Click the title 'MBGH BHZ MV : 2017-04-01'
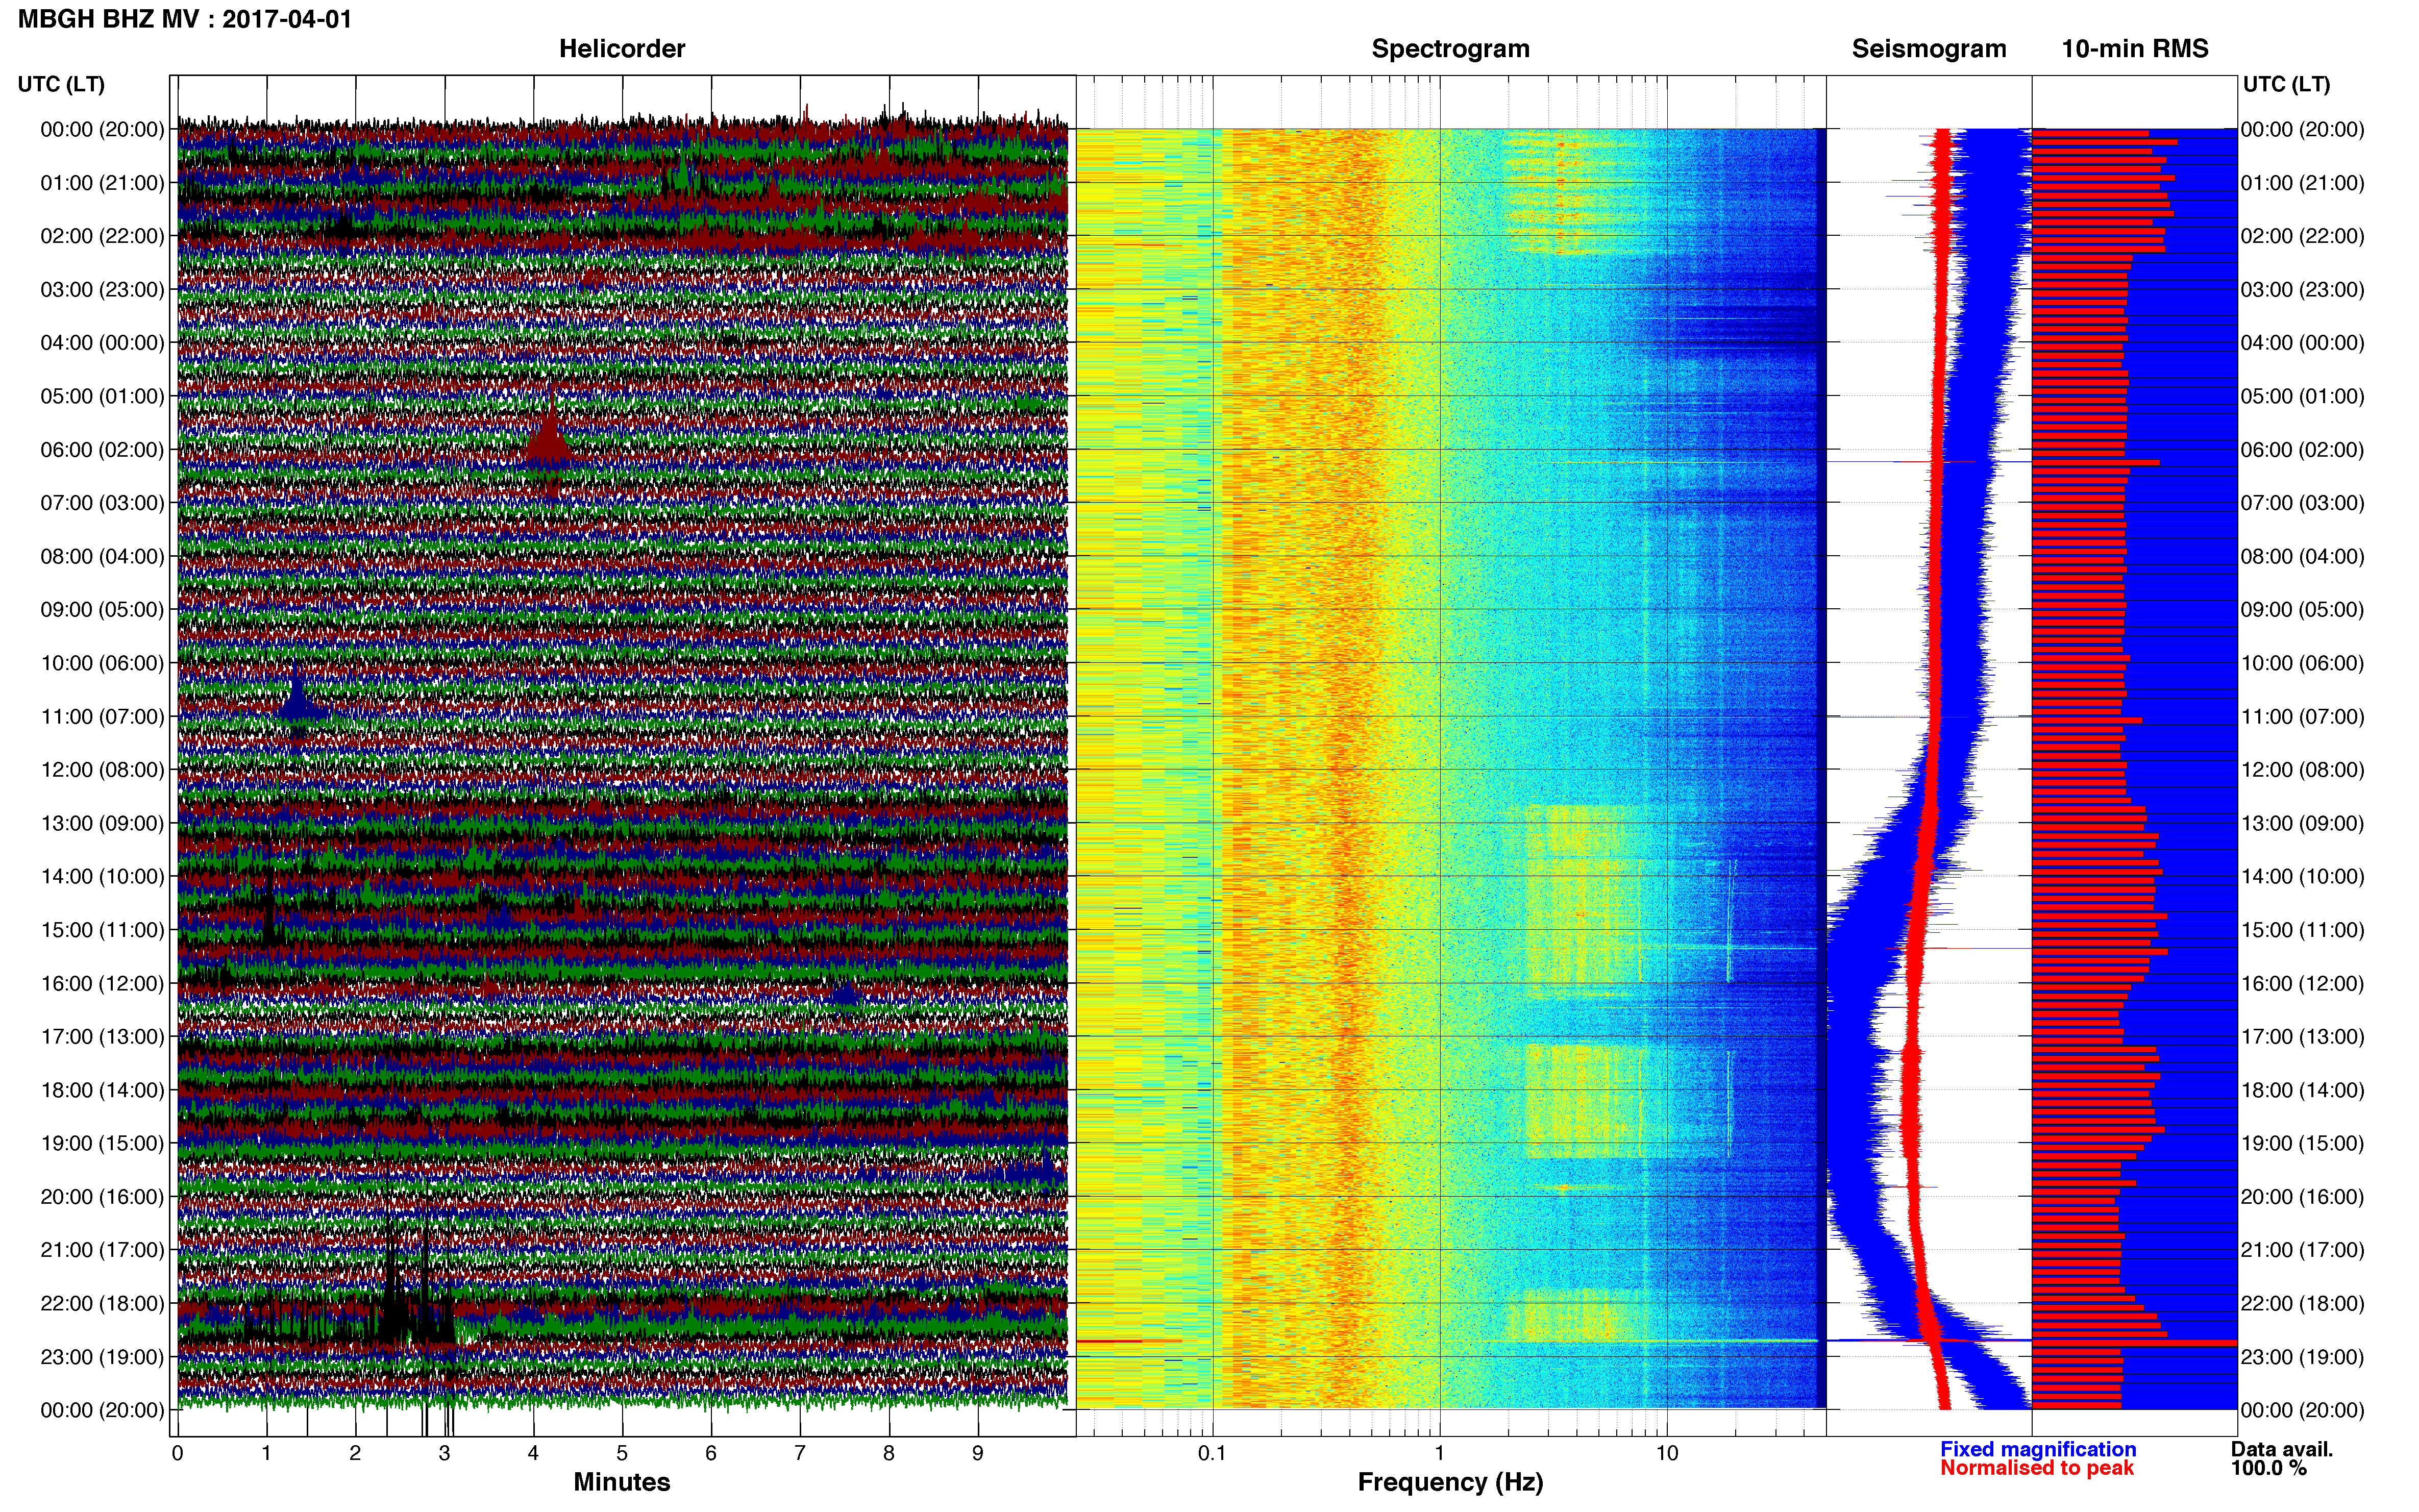The image size is (2419, 1512). pos(185,19)
